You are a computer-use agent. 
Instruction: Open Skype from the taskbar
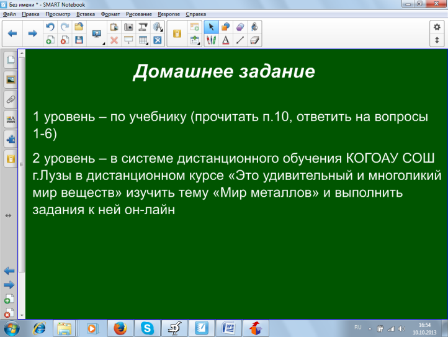point(147,328)
